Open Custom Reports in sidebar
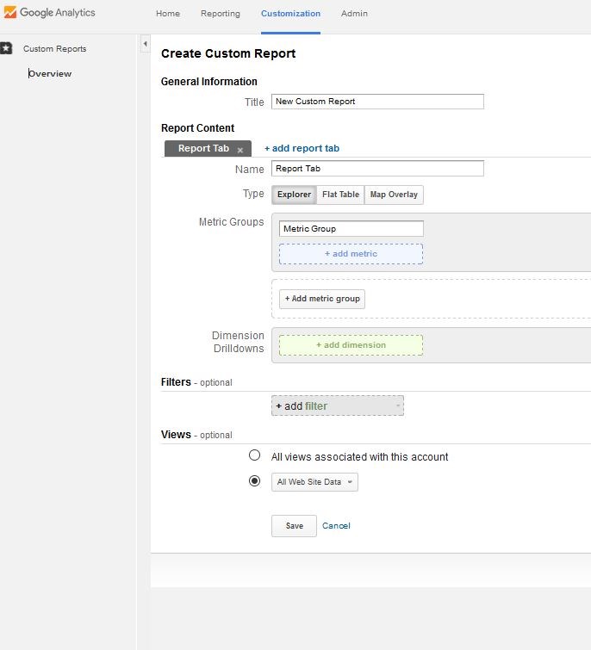The height and width of the screenshot is (650, 591). 55,48
